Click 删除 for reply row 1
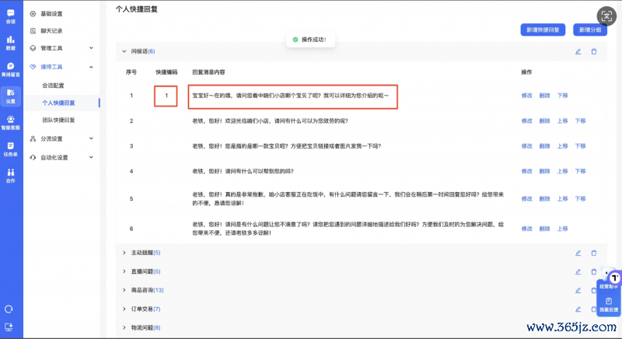622x339 pixels. pos(545,96)
